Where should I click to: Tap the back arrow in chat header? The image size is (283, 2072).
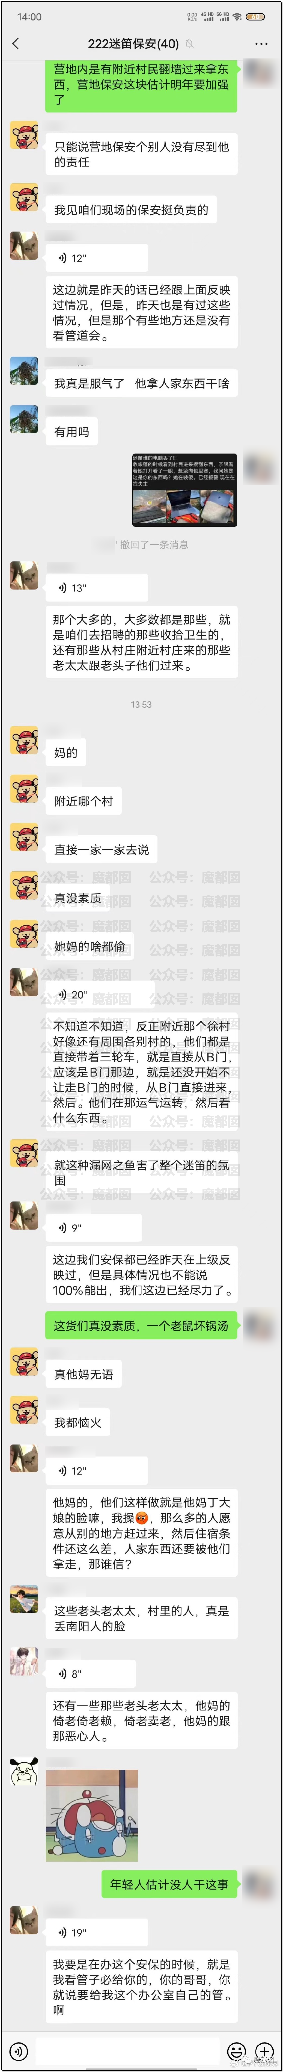coord(15,43)
